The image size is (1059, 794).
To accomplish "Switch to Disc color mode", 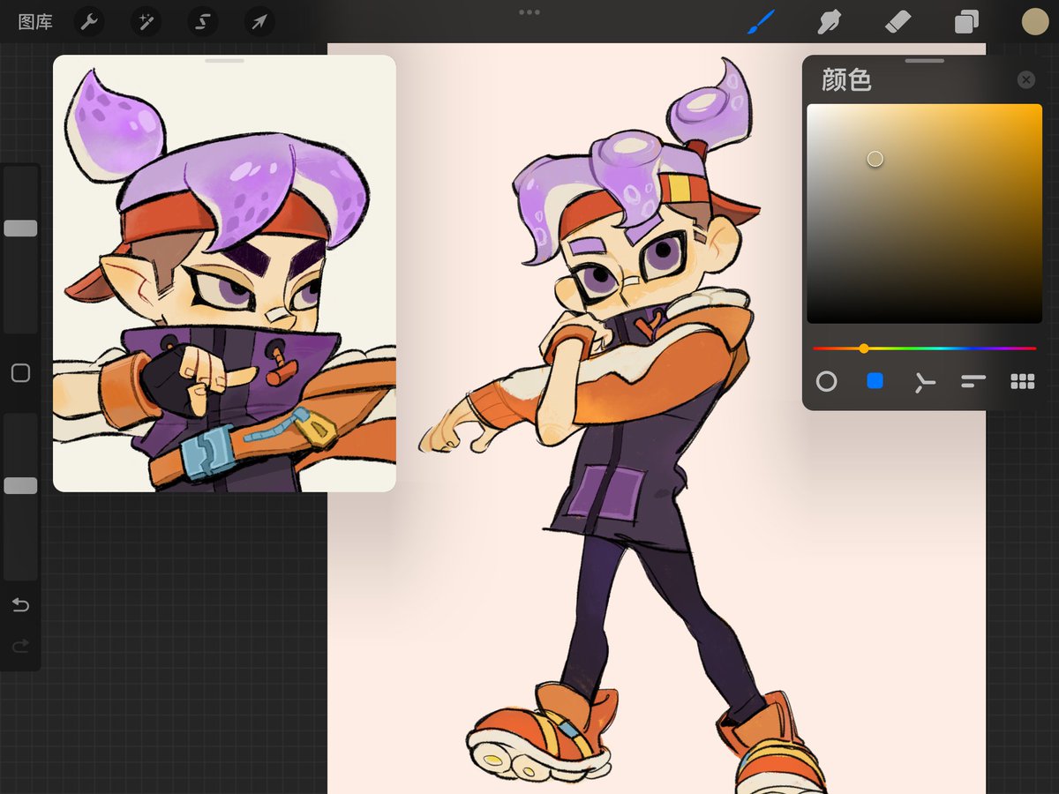I will click(826, 381).
